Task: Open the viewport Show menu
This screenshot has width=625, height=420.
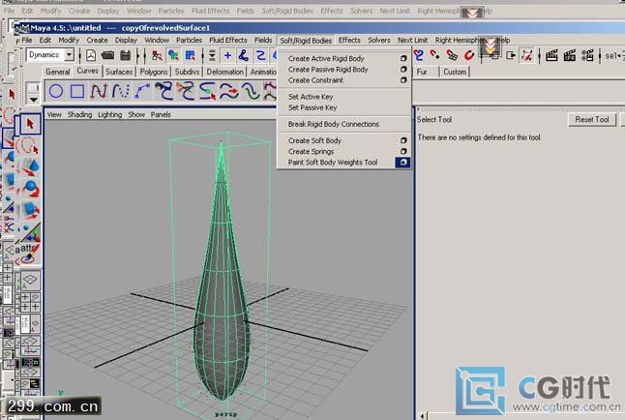Action: coord(136,114)
